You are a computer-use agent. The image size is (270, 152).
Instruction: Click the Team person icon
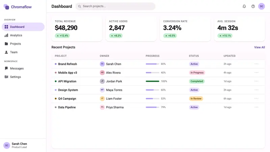click(6, 52)
